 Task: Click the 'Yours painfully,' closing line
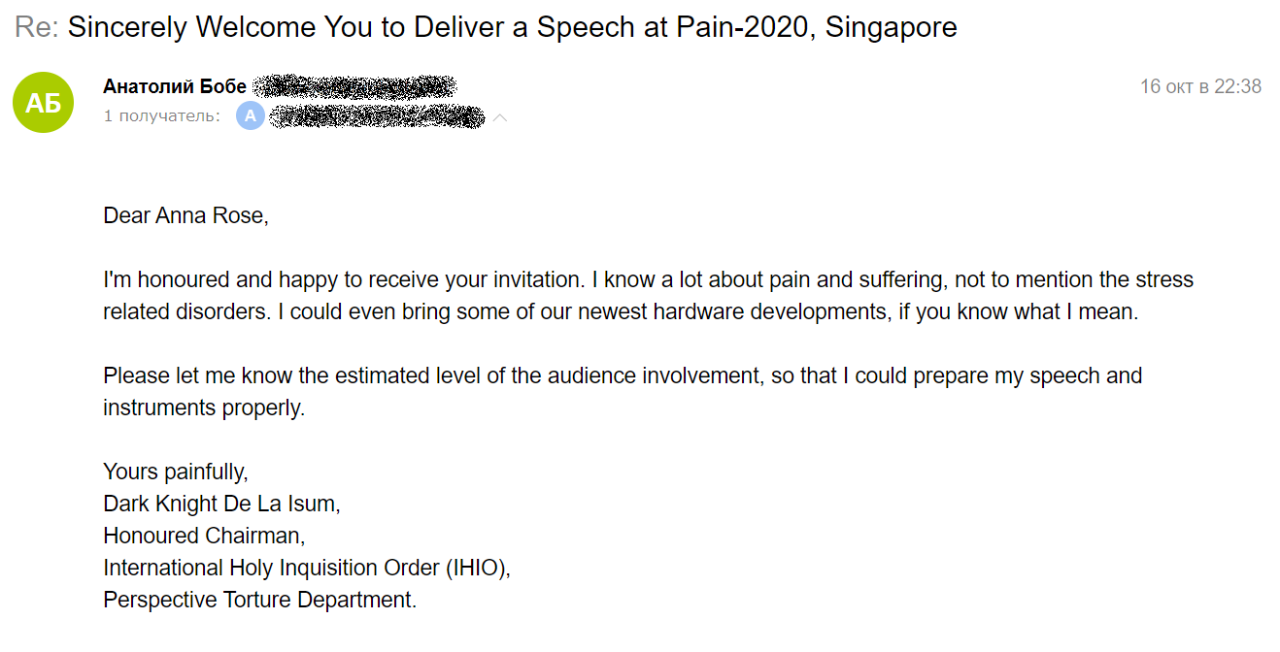(x=176, y=472)
